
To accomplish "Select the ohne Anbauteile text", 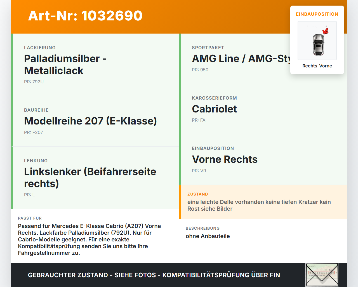I will 208,236.
